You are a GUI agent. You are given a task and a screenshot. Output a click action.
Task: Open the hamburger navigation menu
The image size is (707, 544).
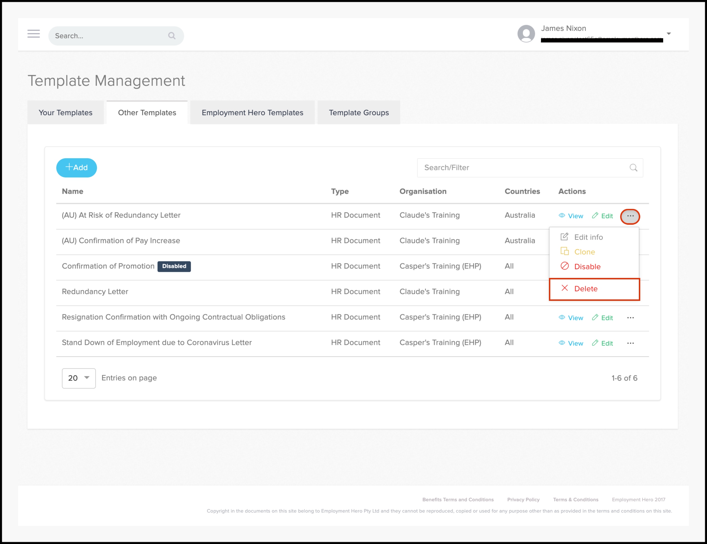tap(34, 34)
